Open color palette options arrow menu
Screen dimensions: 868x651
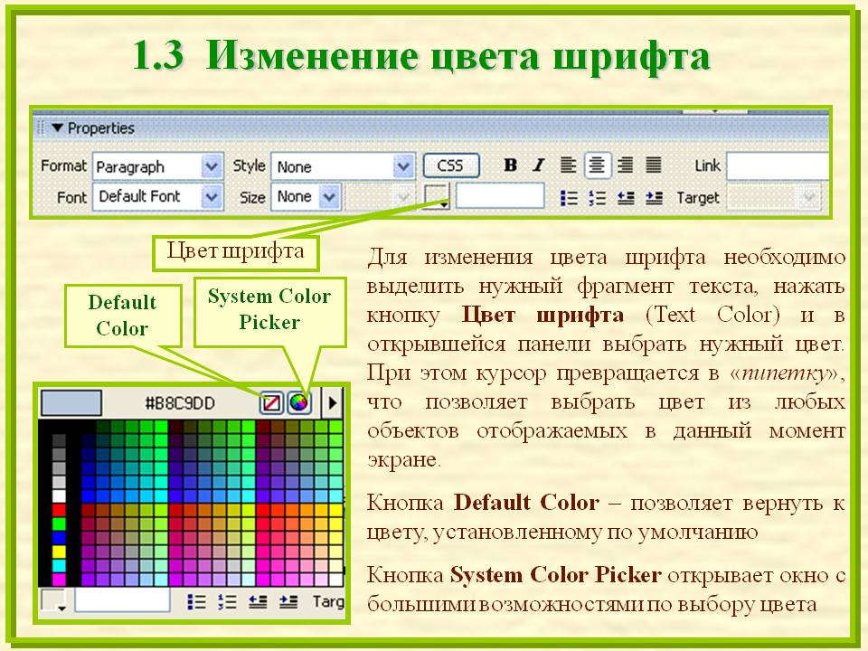(x=332, y=402)
